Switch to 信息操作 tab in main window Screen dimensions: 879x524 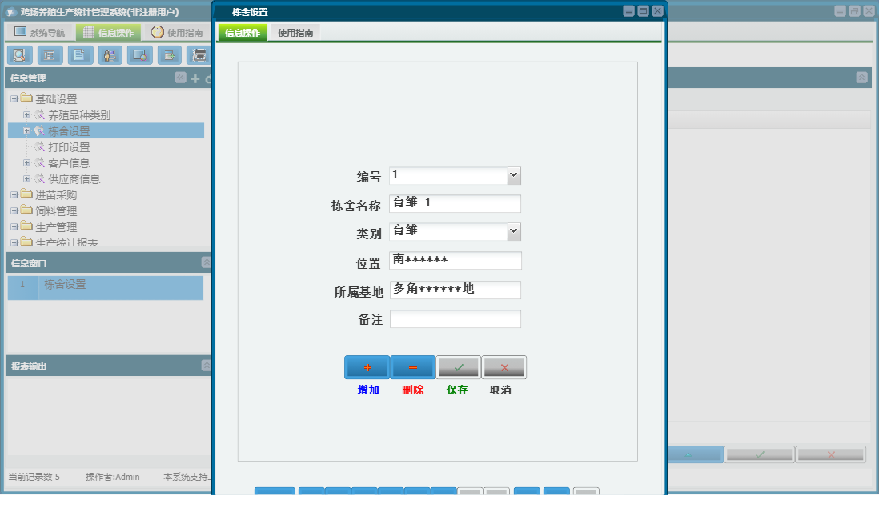[109, 32]
